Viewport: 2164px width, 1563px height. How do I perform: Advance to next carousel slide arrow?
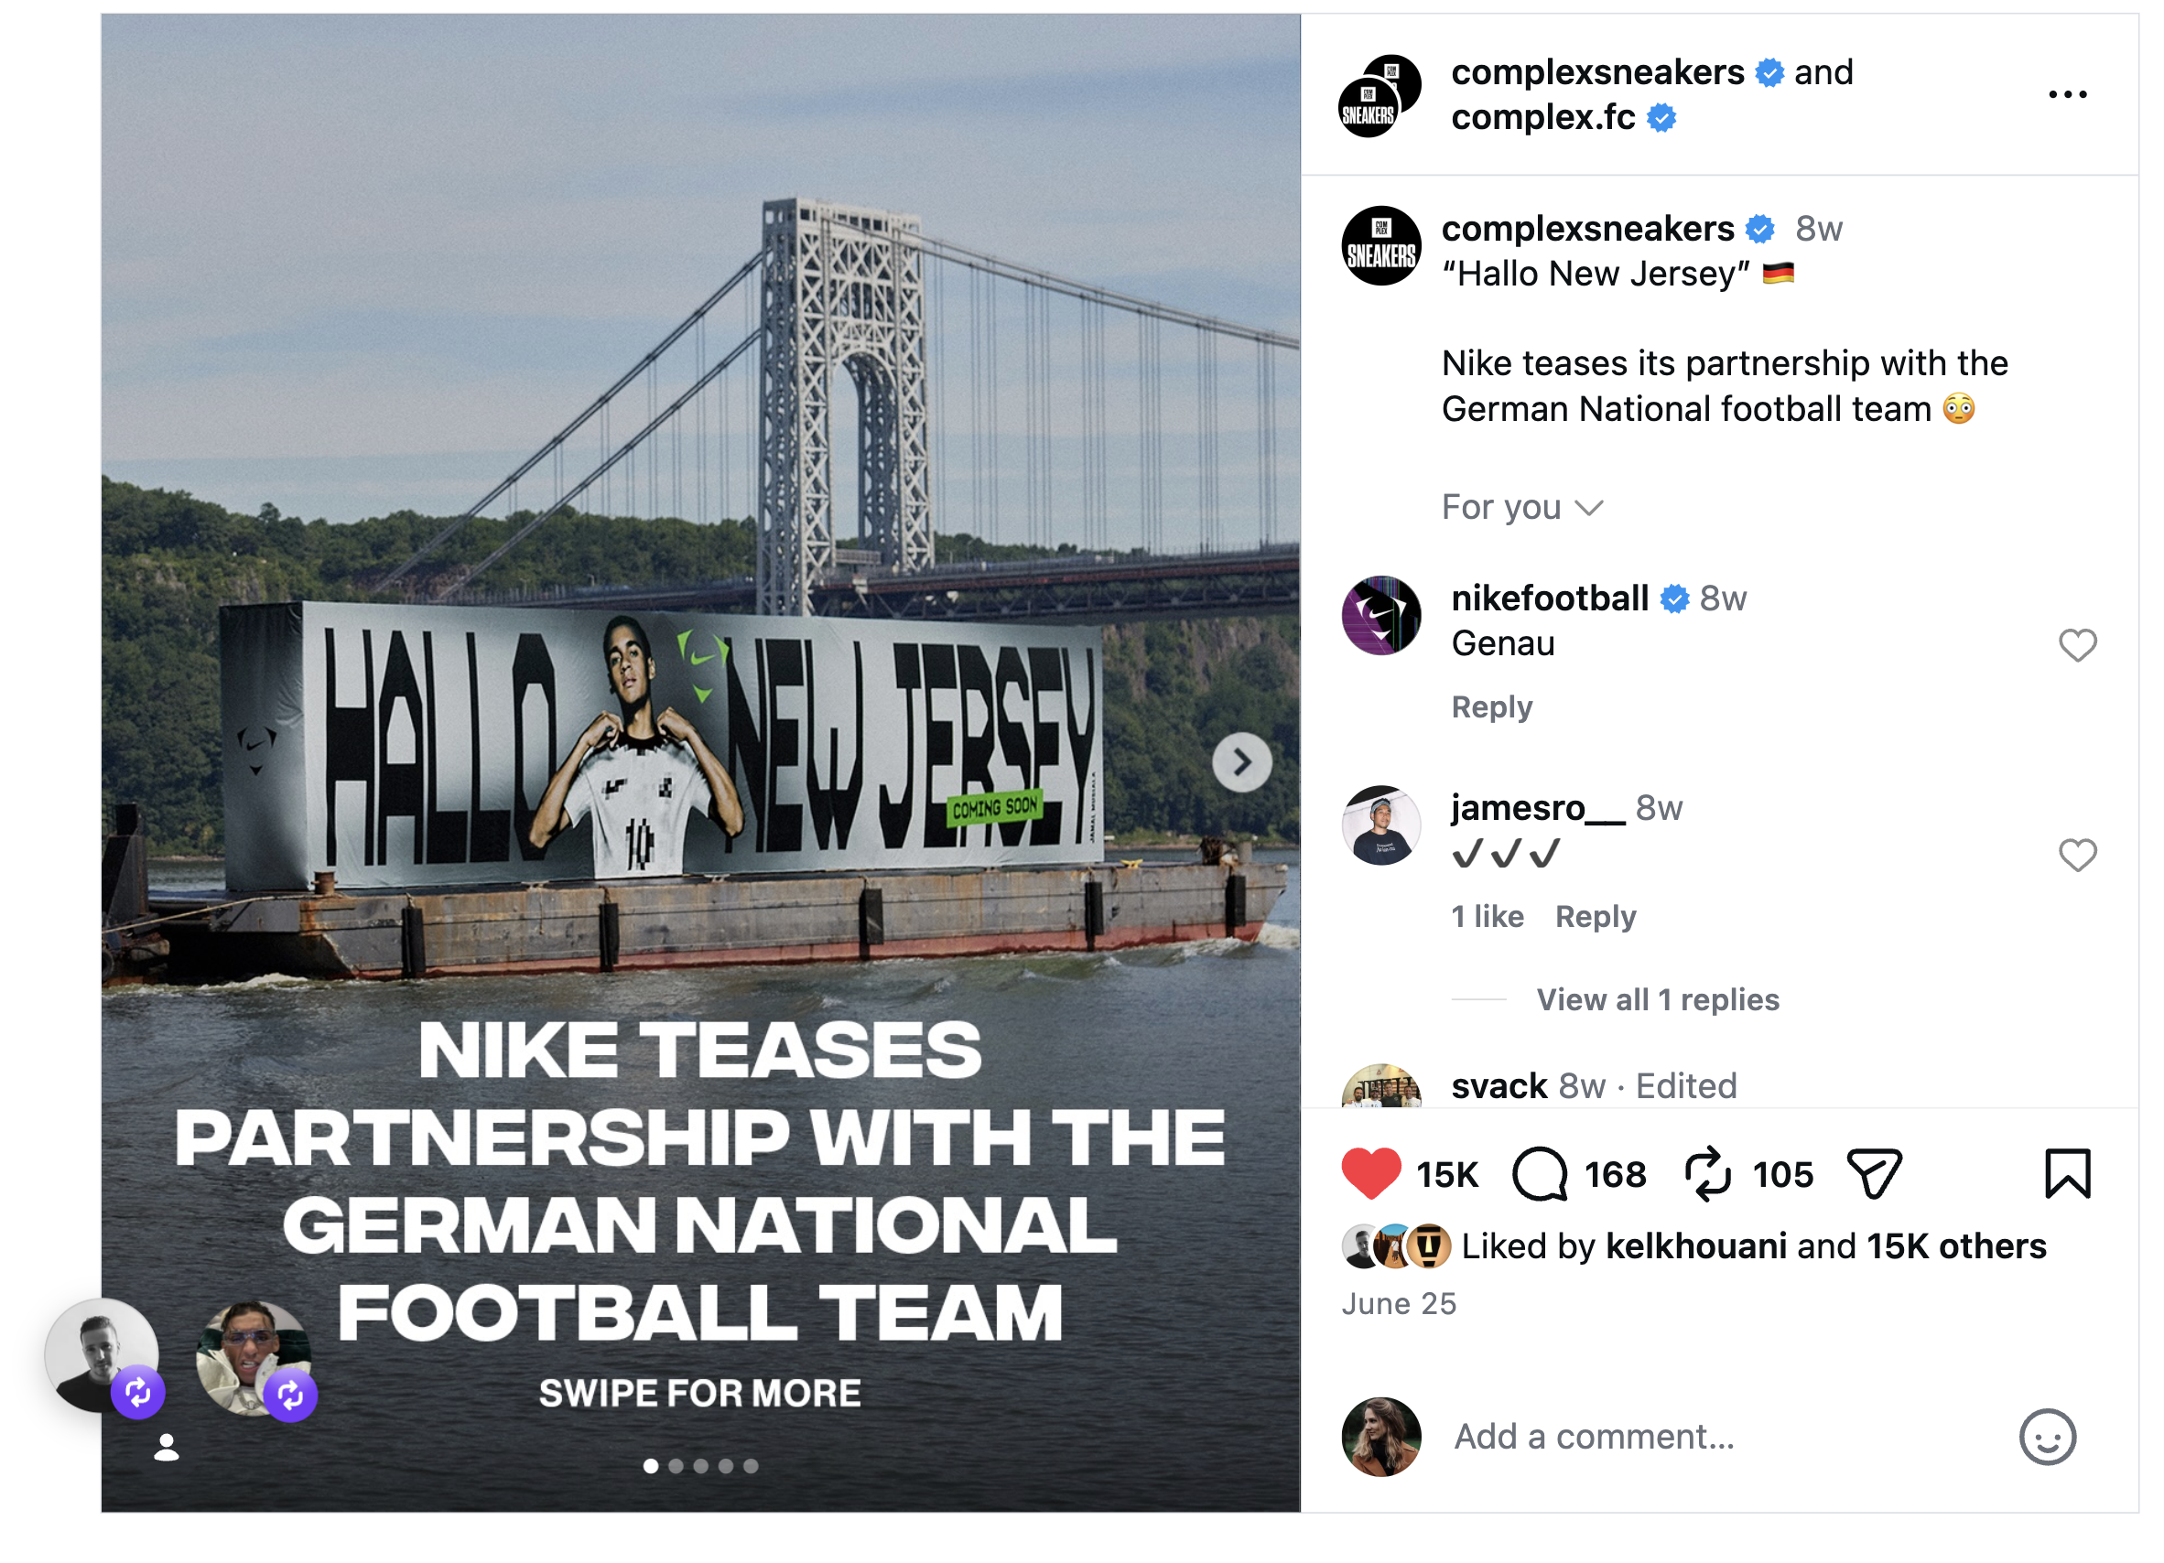tap(1241, 763)
